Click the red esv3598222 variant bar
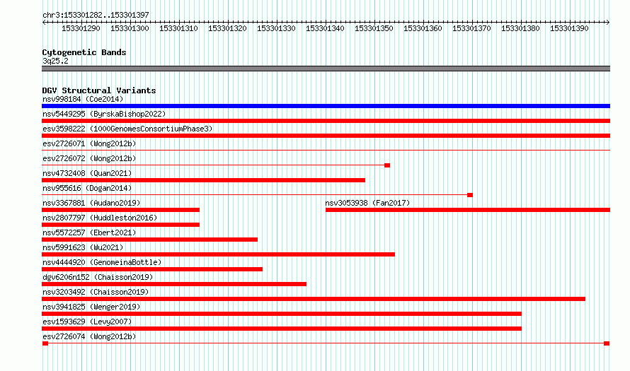 [326, 136]
